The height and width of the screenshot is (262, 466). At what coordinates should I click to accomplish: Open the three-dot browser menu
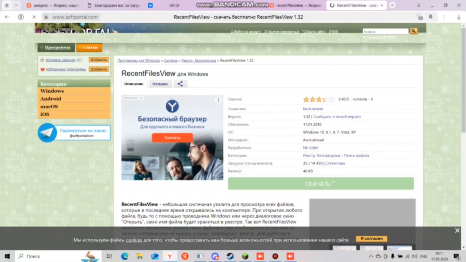[444, 17]
